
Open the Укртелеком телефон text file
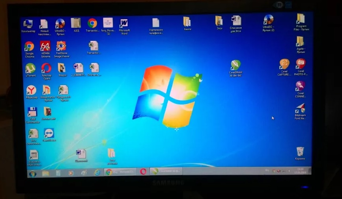coord(156,26)
